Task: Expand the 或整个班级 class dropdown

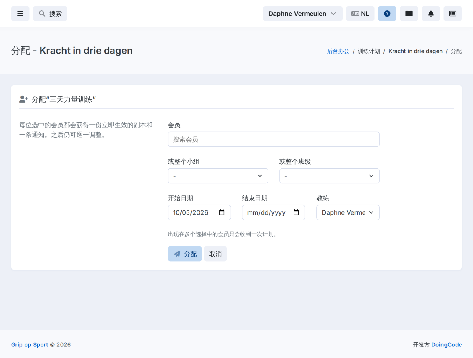Action: click(x=329, y=176)
